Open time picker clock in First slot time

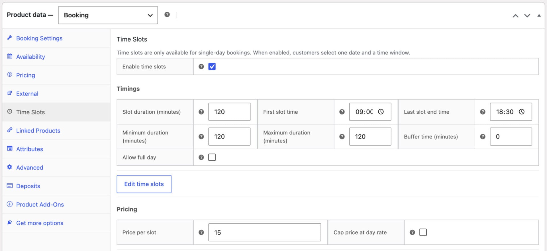pyautogui.click(x=381, y=112)
